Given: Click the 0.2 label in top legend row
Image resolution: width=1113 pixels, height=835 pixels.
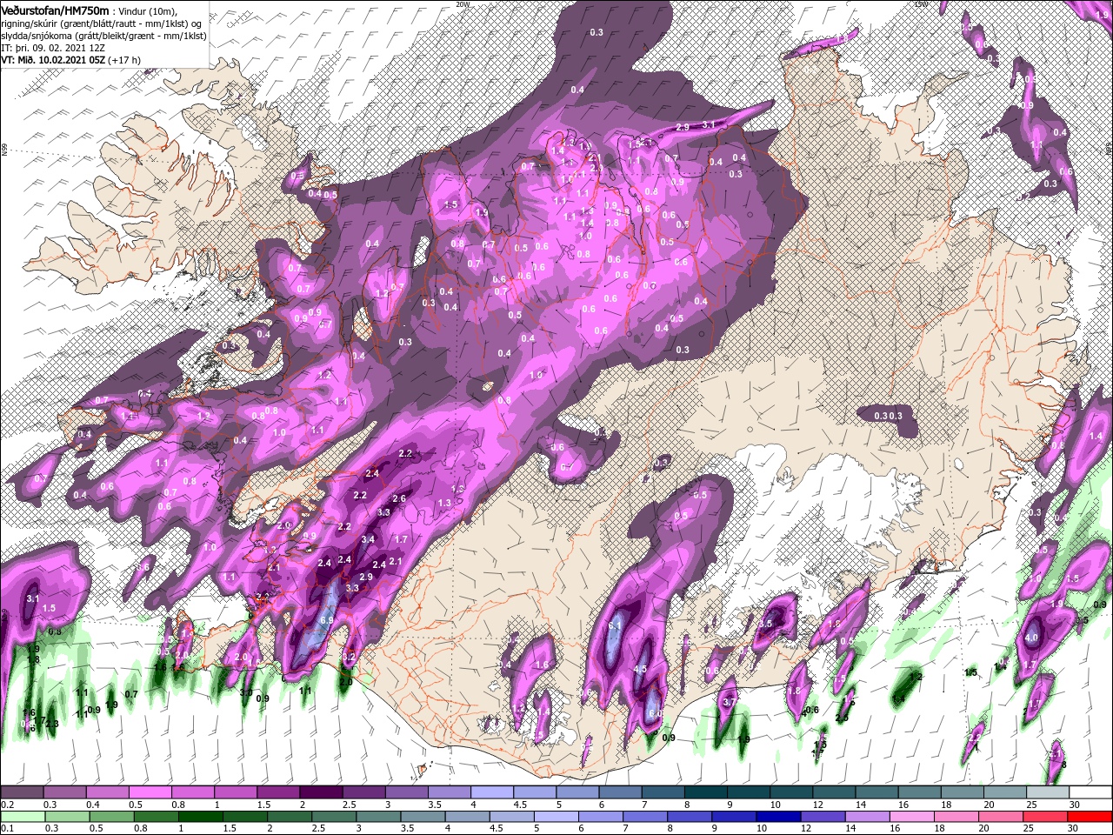Looking at the screenshot, I should point(7,805).
